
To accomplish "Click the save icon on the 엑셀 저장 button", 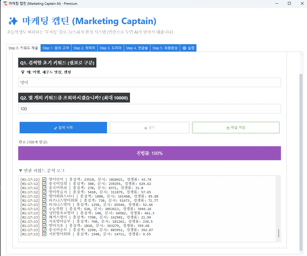I will (227, 127).
